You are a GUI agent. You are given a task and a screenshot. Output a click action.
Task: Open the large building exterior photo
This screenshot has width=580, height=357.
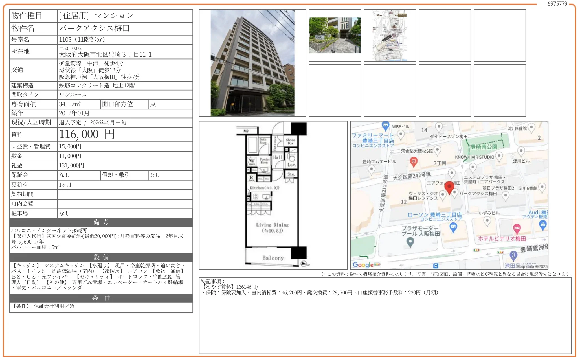252,63
